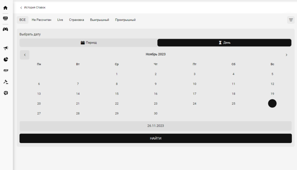Click the Ноябрь 2023 month title

tap(155, 54)
